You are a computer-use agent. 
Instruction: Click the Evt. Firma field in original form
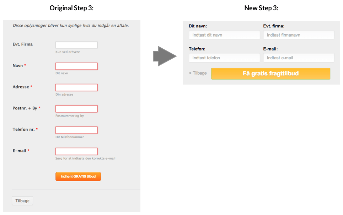click(x=76, y=45)
